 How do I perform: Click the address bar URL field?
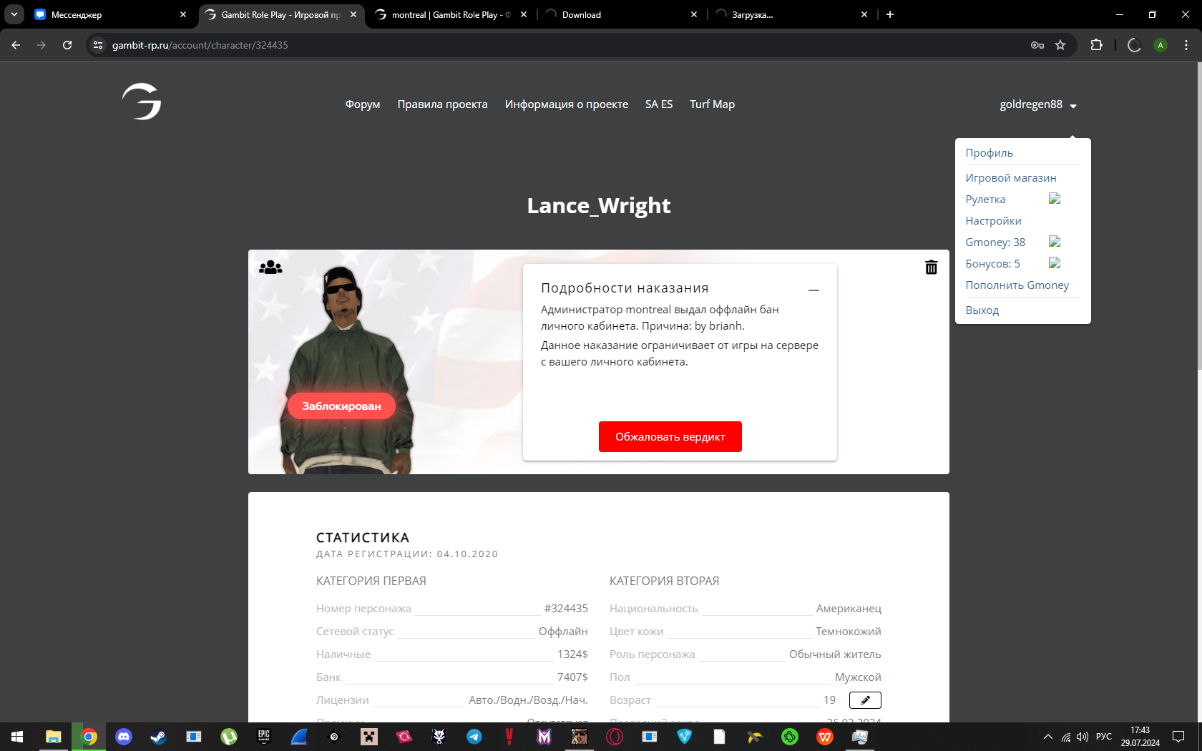(x=501, y=45)
